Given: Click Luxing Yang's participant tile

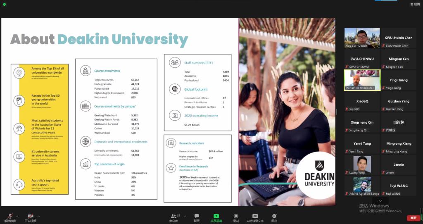Looking at the screenshot, I should click(x=362, y=165).
